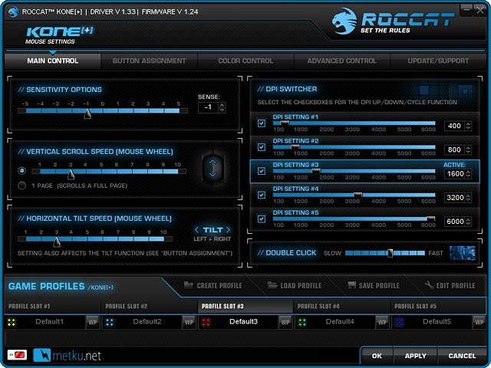Click the Default3 profile name
This screenshot has width=491, height=368.
point(244,322)
